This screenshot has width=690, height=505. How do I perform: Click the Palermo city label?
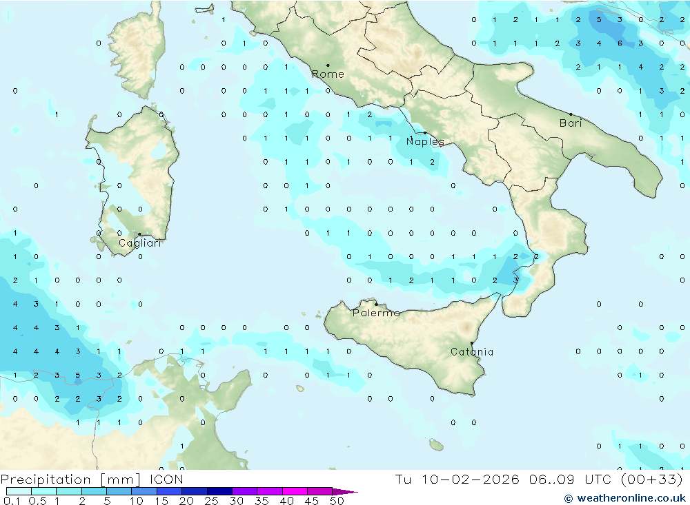[x=376, y=313]
